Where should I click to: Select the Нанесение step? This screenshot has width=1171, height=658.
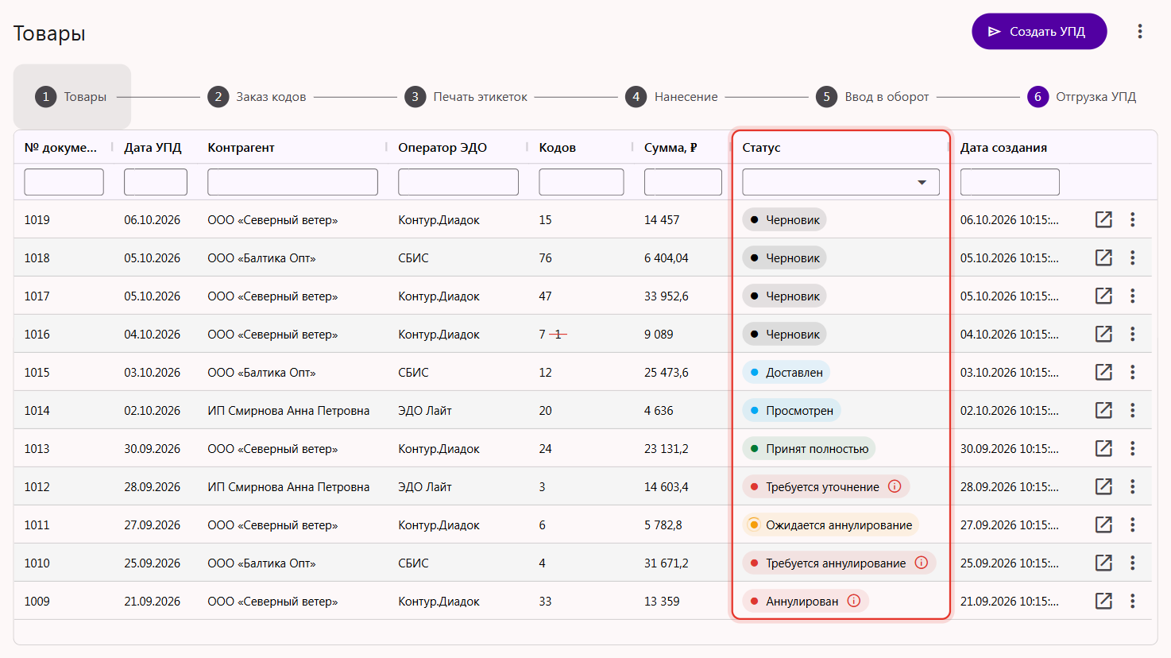(x=672, y=97)
